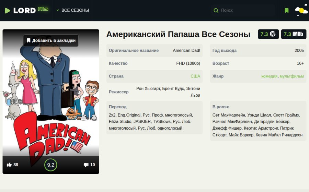Click the 16+ age rating value
Image resolution: width=309 pixels, height=192 pixels.
(300, 63)
